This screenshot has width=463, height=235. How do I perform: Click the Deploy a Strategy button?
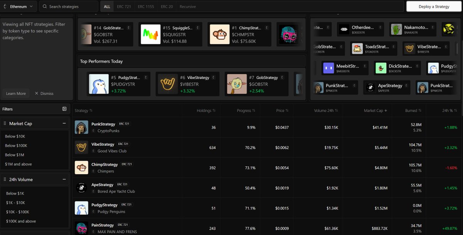433,7
